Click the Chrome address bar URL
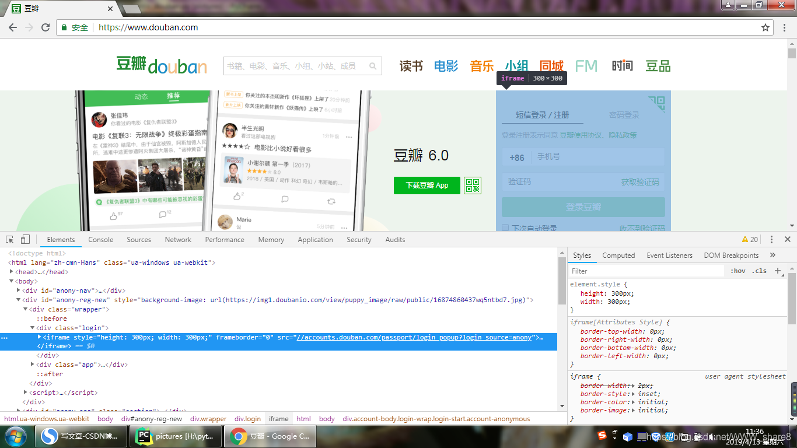Screen dimensions: 797x448 148,27
